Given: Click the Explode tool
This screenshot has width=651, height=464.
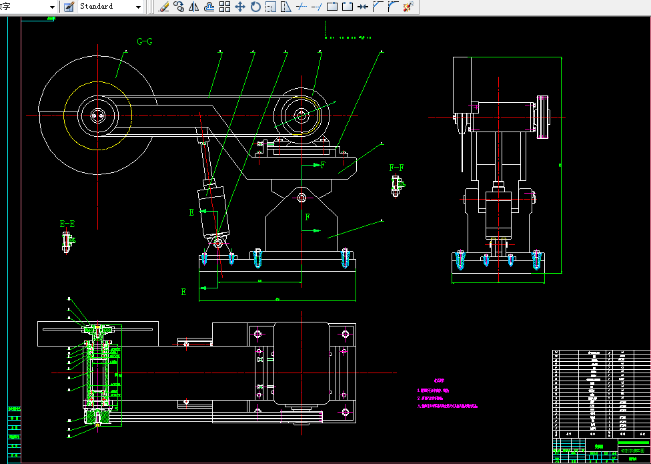Looking at the screenshot, I should click(408, 7).
